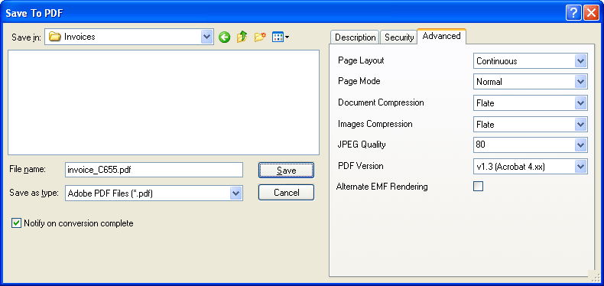604x286 pixels.
Task: Go back to last folder visited
Action: [x=224, y=37]
